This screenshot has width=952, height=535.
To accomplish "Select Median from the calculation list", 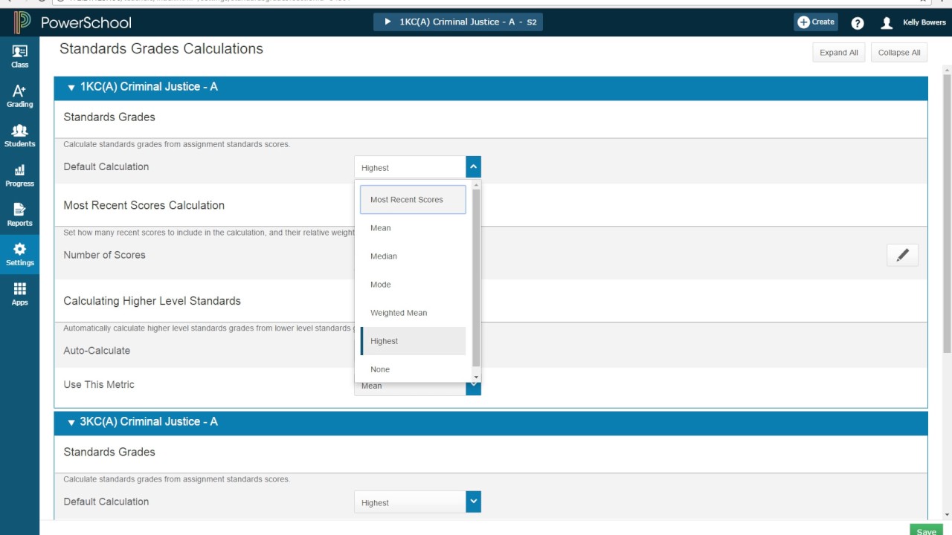I will coord(413,256).
